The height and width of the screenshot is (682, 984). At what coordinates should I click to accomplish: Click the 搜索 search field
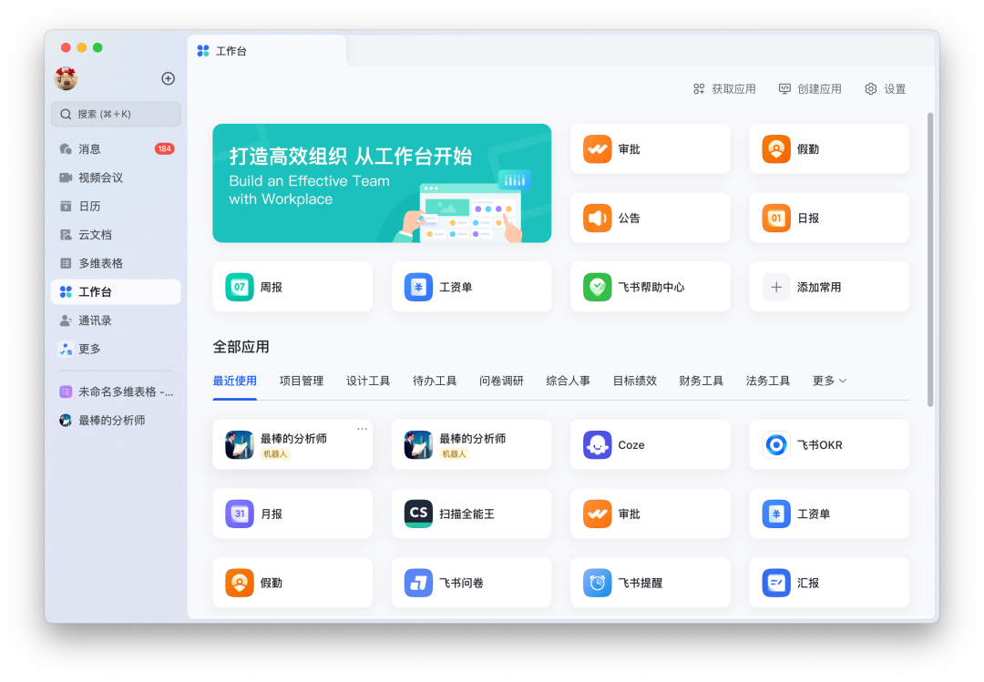pyautogui.click(x=116, y=115)
